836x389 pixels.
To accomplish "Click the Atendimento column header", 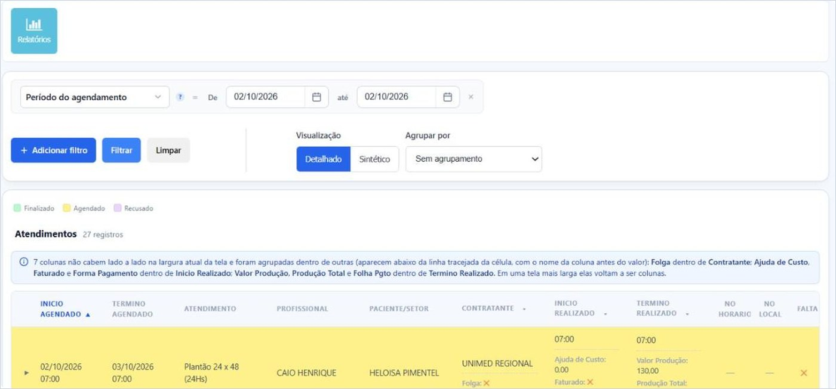I will pos(210,309).
